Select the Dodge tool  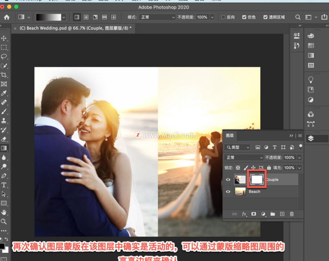[x=4, y=167]
